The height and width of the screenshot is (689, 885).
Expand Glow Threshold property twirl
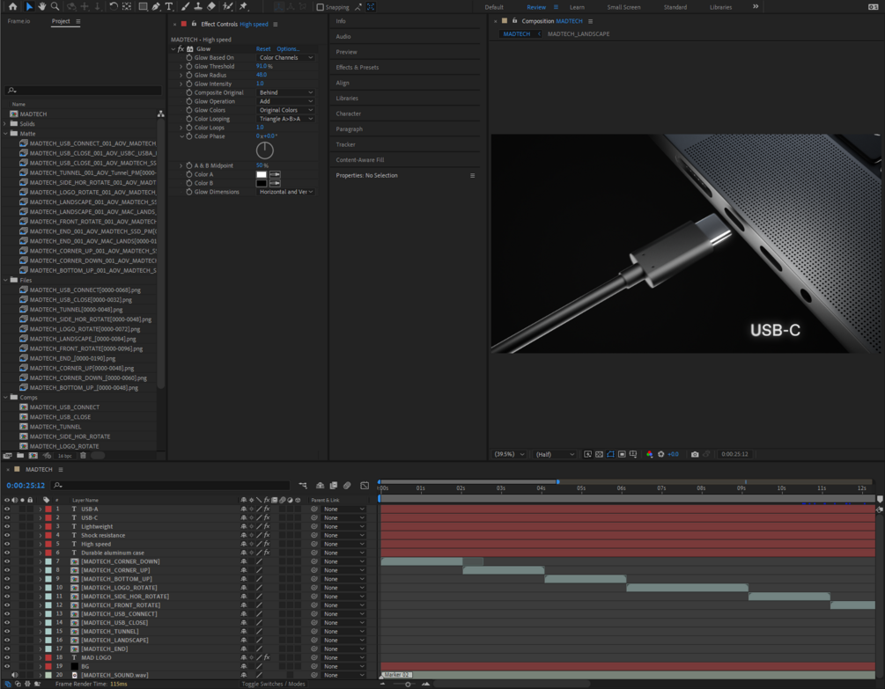[x=181, y=67]
